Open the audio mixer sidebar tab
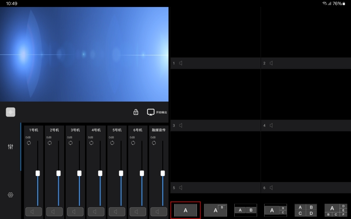 click(x=11, y=147)
